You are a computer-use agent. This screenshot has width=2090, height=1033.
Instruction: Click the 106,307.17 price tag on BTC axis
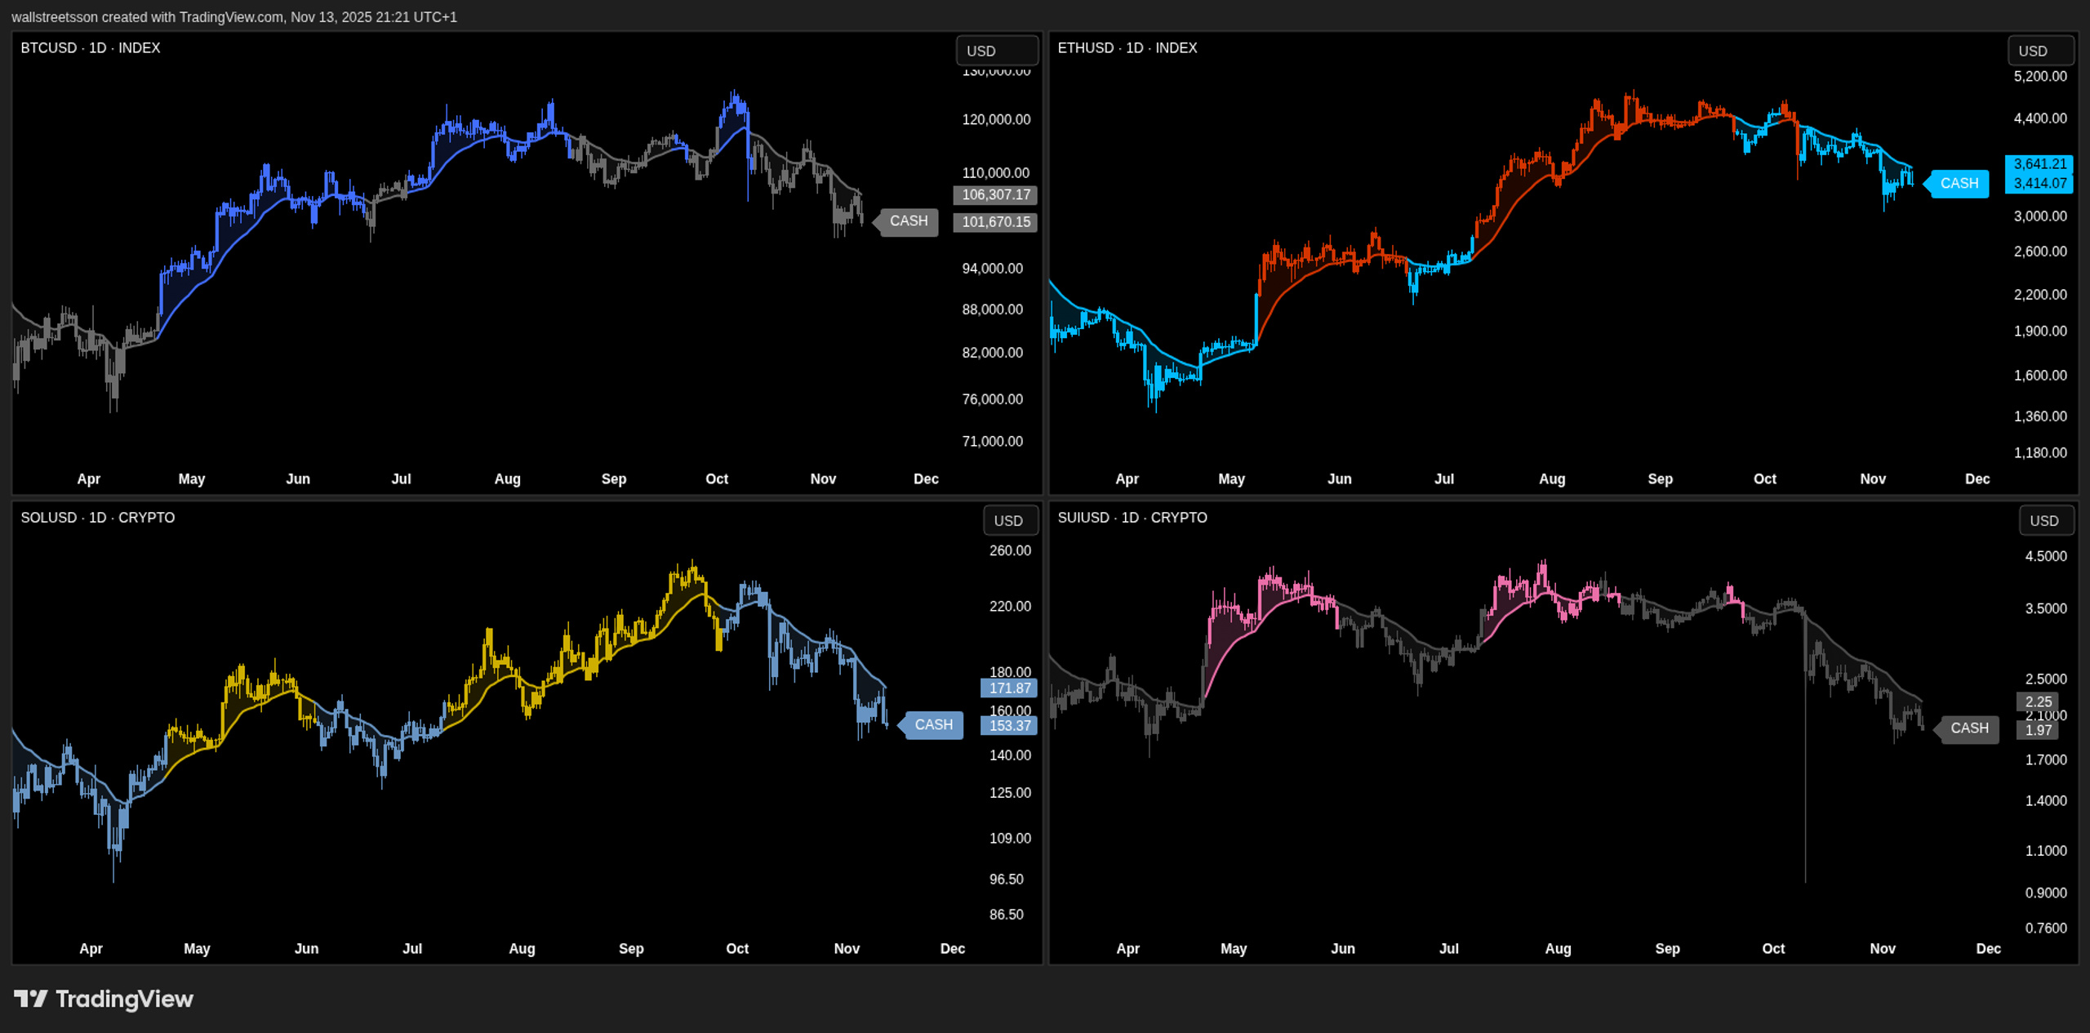click(995, 195)
